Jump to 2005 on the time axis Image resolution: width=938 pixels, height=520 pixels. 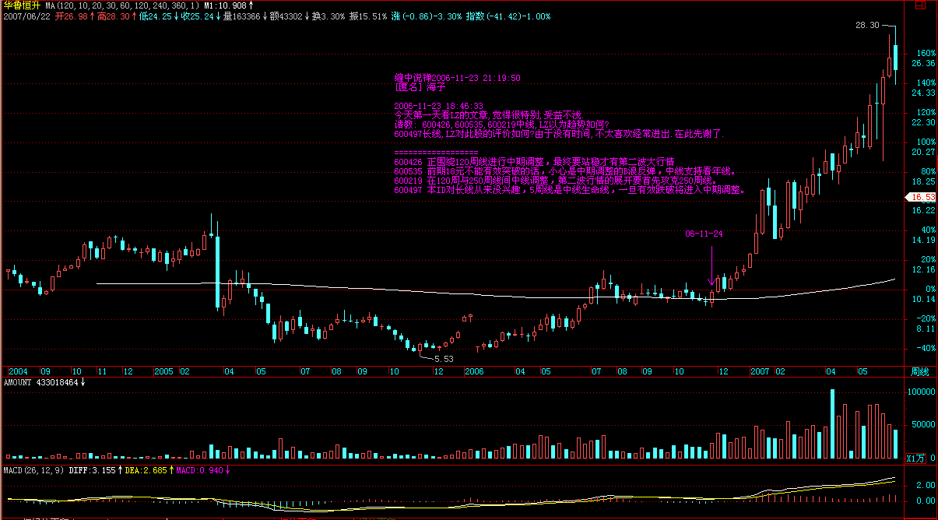pos(163,372)
